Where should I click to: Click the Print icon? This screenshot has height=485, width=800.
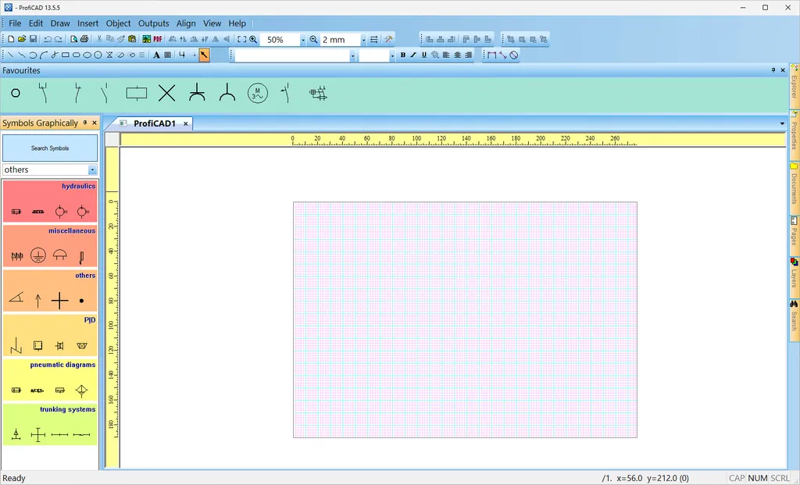click(84, 39)
